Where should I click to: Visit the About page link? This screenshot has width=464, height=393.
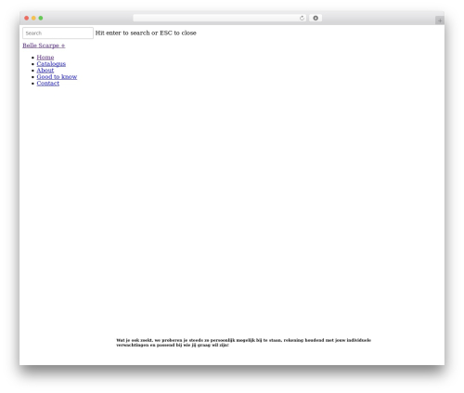coord(45,71)
